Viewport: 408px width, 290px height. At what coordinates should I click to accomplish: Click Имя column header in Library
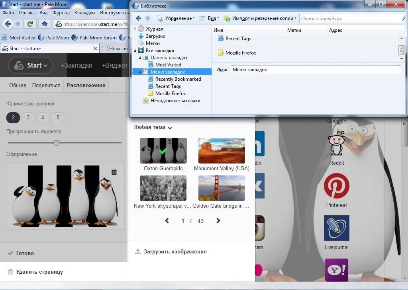(249, 30)
